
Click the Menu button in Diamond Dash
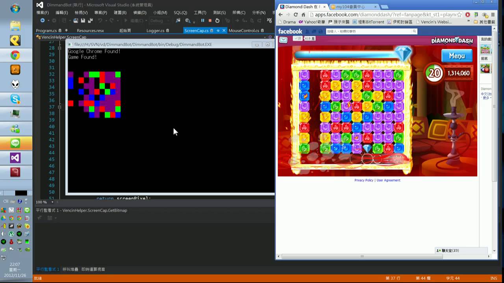(457, 56)
